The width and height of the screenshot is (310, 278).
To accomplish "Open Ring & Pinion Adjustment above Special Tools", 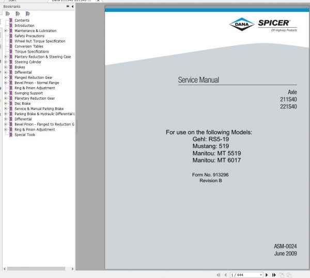I will click(35, 129).
